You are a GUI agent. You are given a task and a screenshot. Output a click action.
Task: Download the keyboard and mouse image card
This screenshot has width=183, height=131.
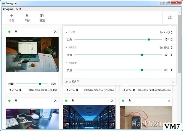coord(16,101)
